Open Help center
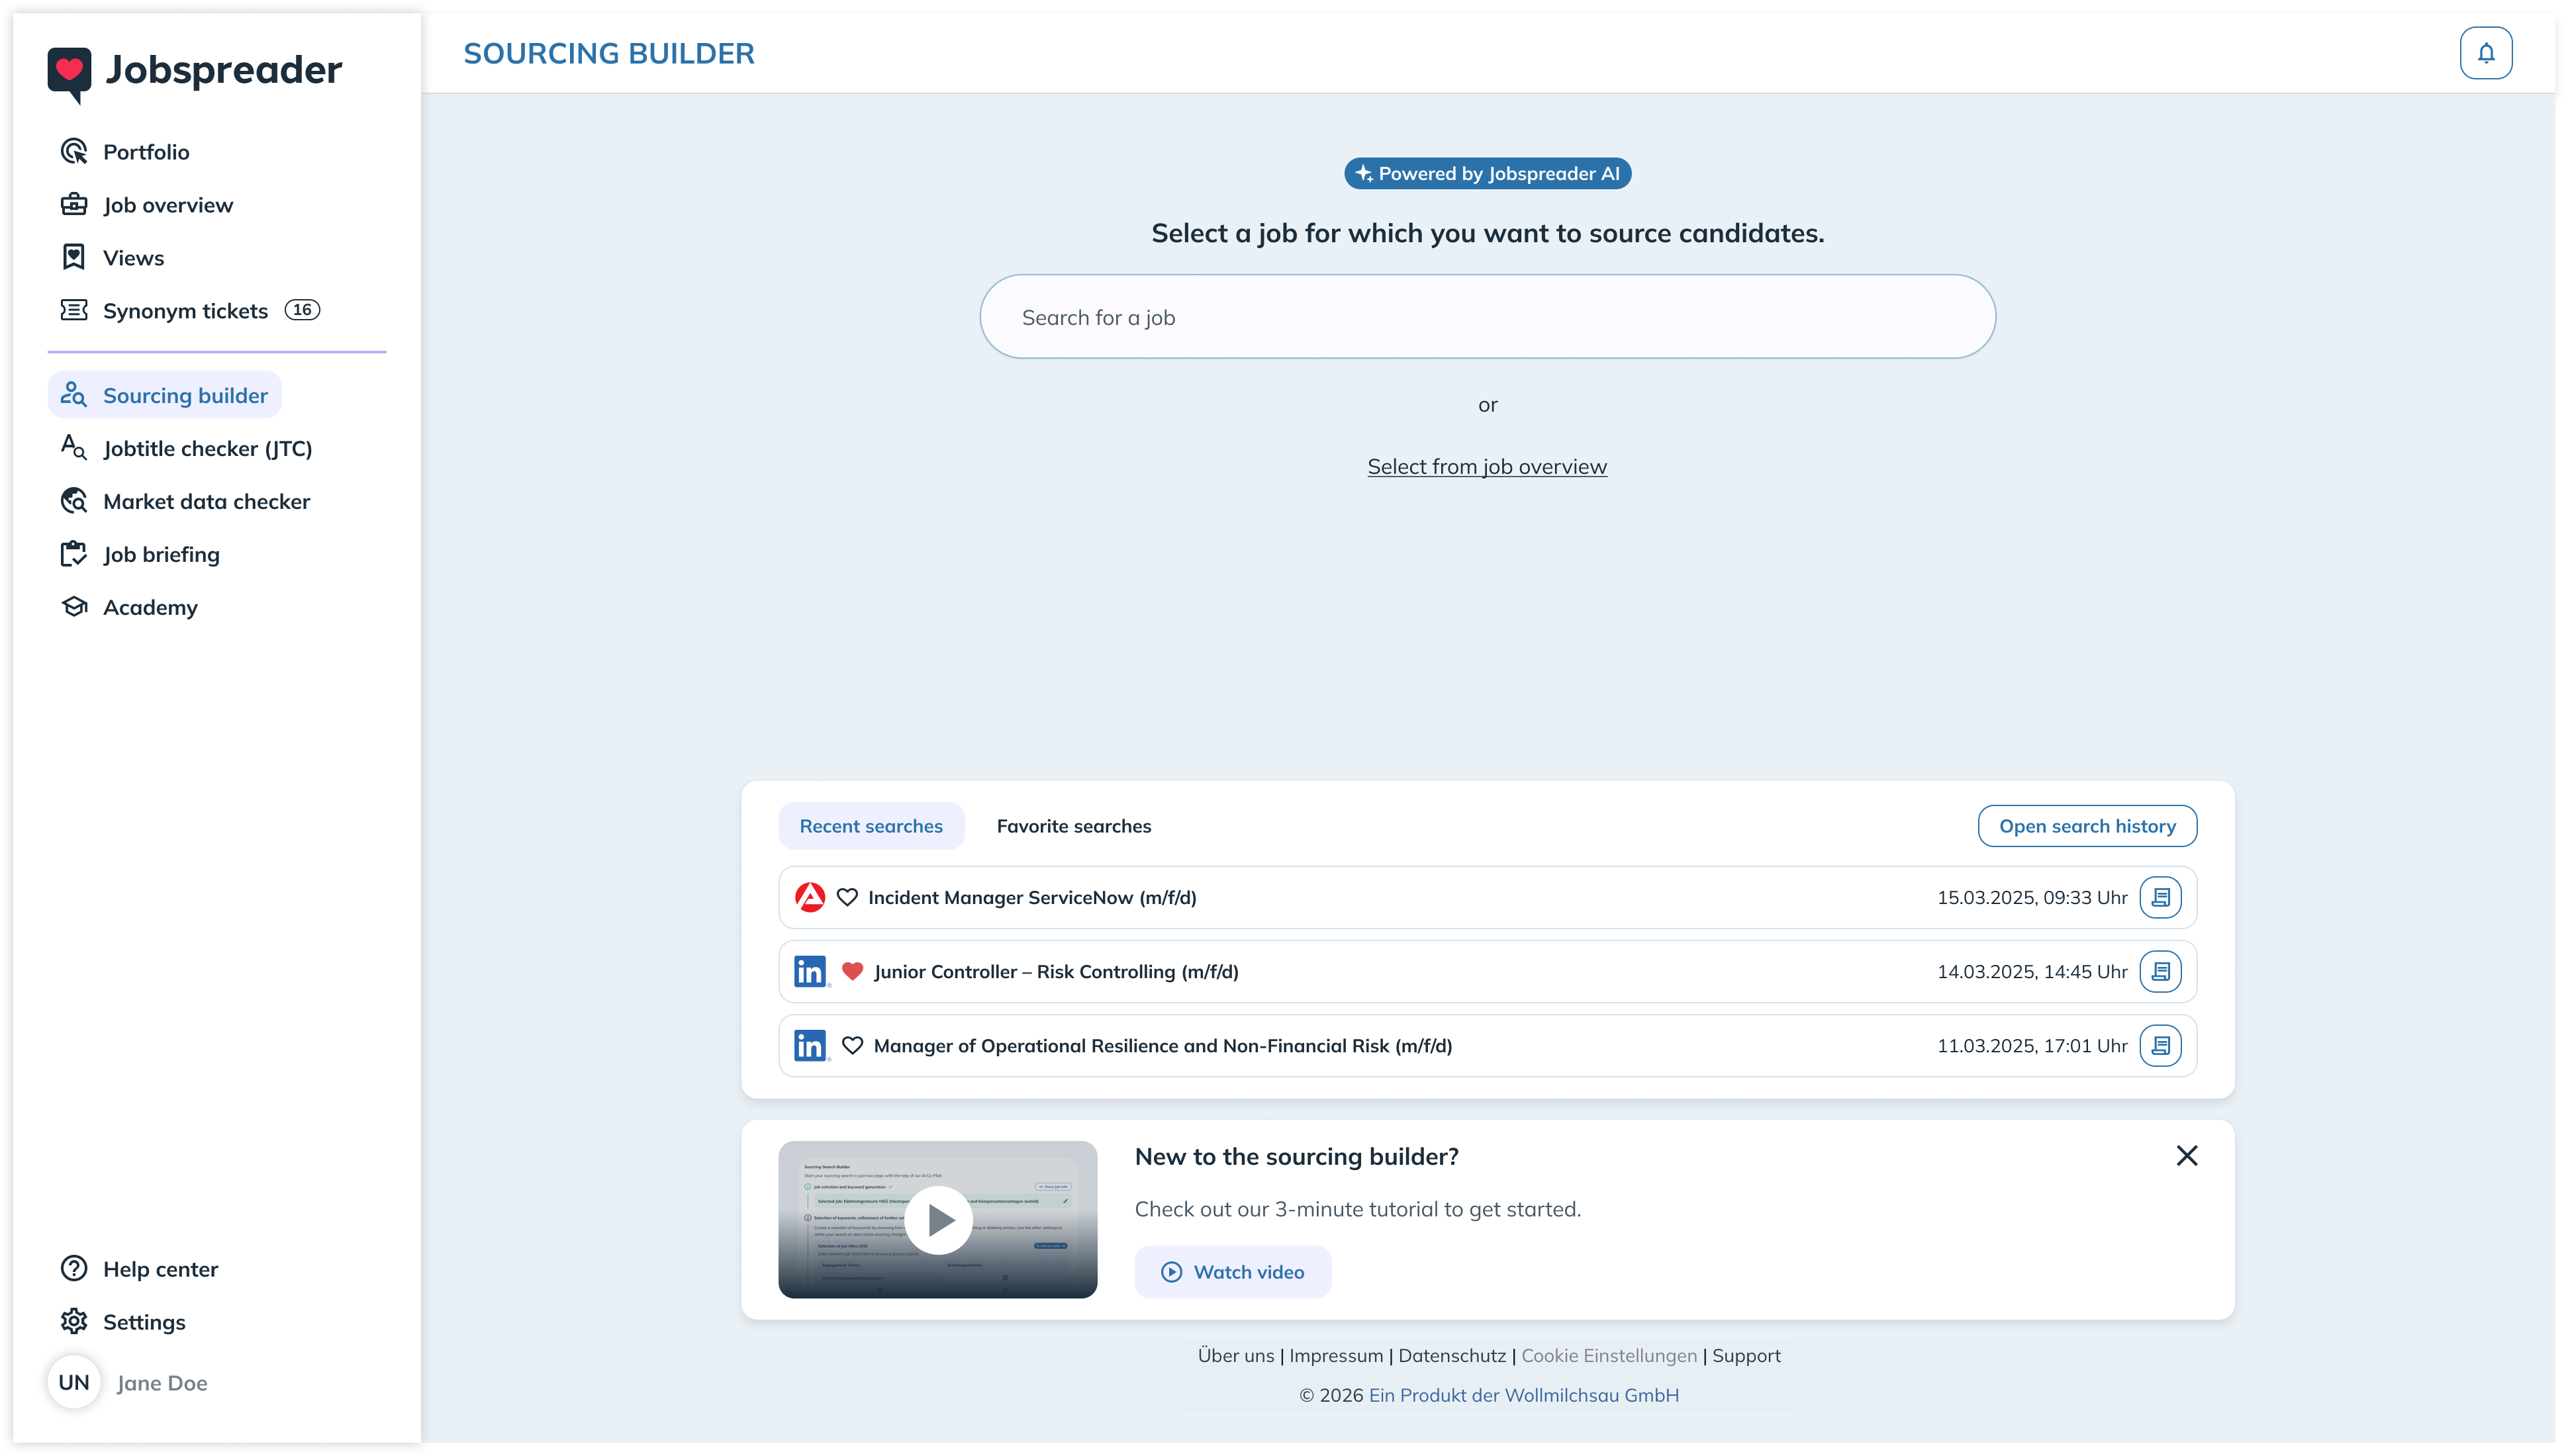 pos(161,1269)
